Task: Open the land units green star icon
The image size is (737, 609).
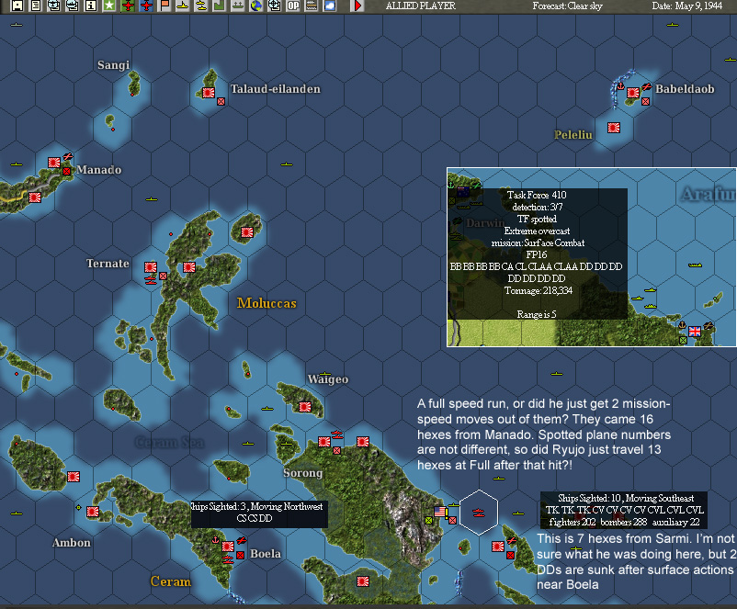Action: click(x=109, y=6)
